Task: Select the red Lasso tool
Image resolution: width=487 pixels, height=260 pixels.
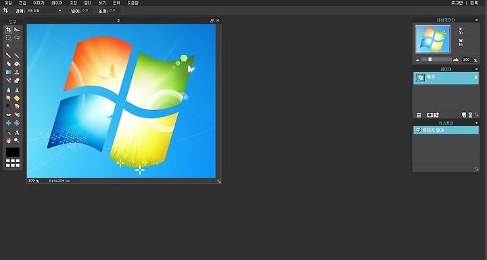Action: click(17, 38)
